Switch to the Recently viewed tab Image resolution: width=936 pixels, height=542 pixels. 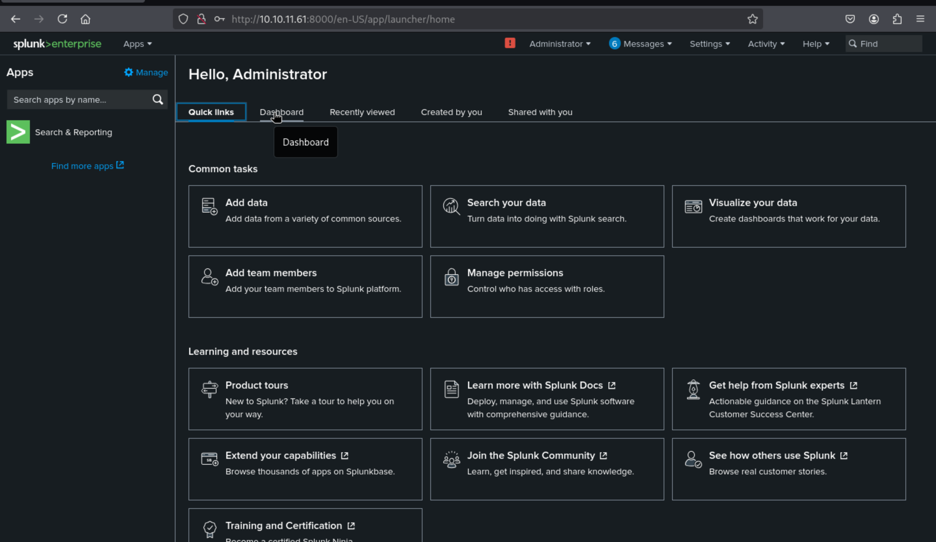pyautogui.click(x=362, y=112)
